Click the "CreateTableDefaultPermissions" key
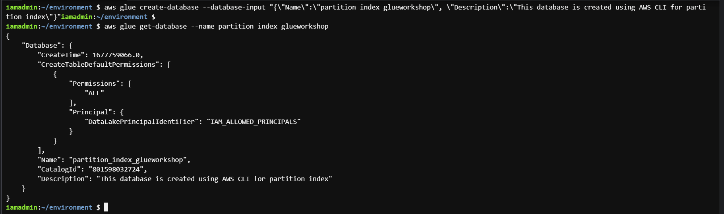724x214 pixels. pyautogui.click(x=98, y=64)
